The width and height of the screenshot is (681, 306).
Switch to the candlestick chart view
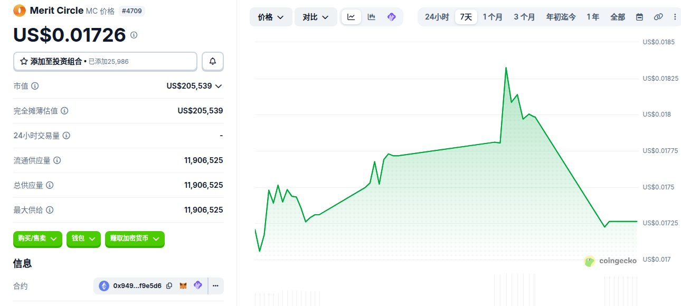pos(372,17)
